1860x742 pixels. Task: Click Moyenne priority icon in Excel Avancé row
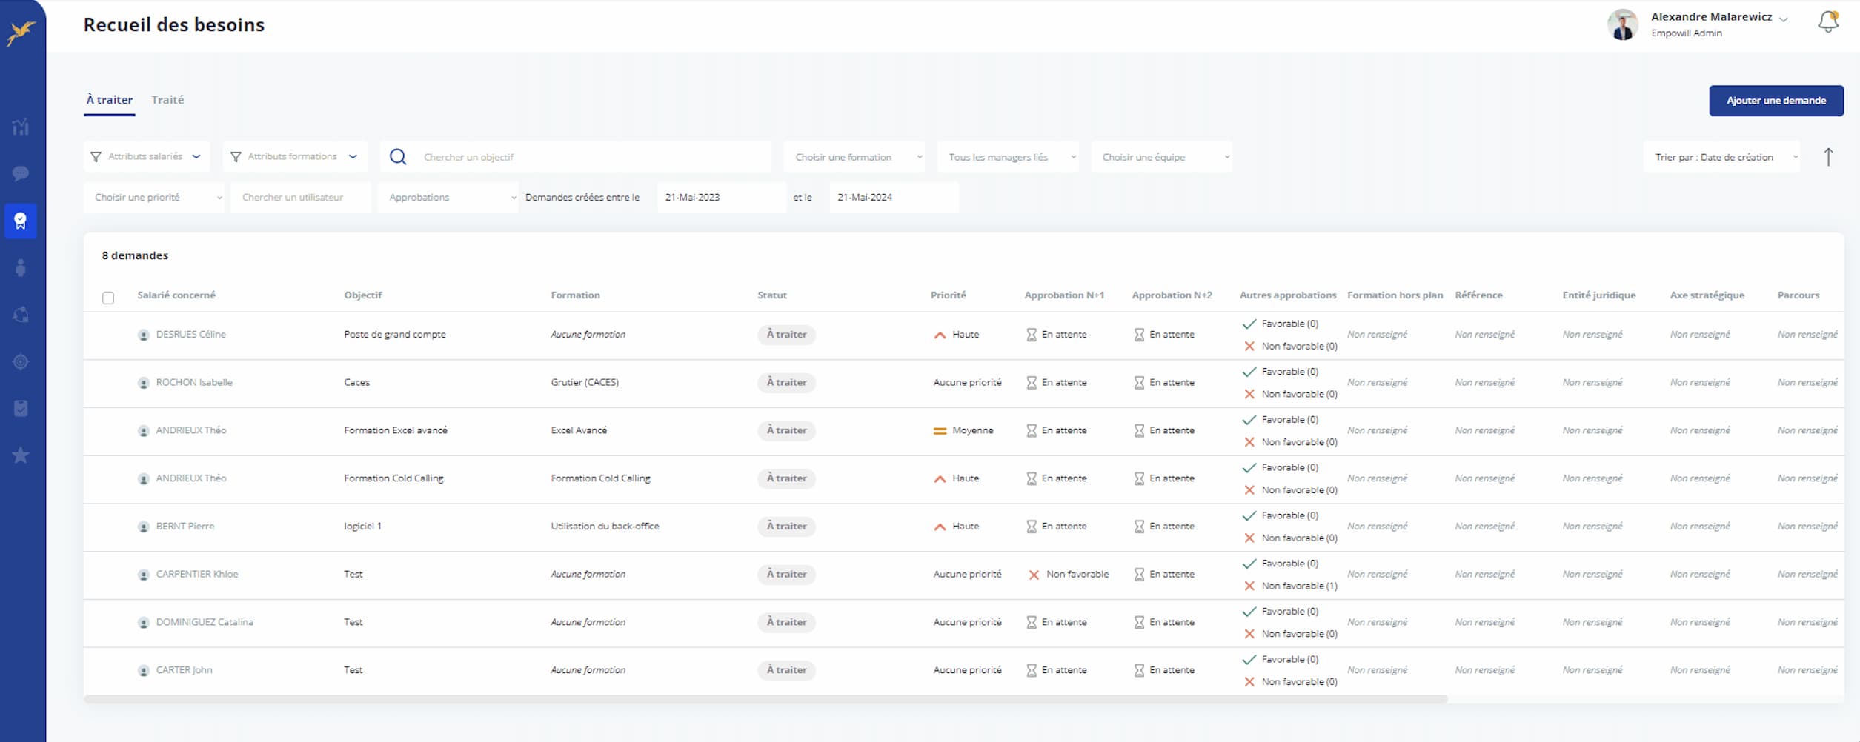point(940,431)
